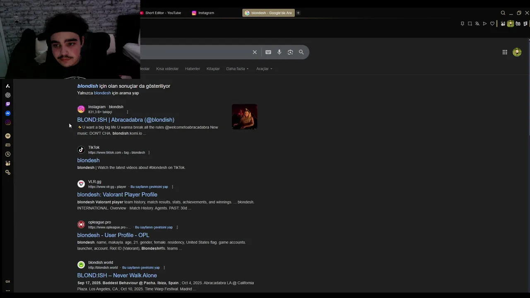Open more options for TikTok result
This screenshot has width=530, height=298.
click(x=149, y=153)
